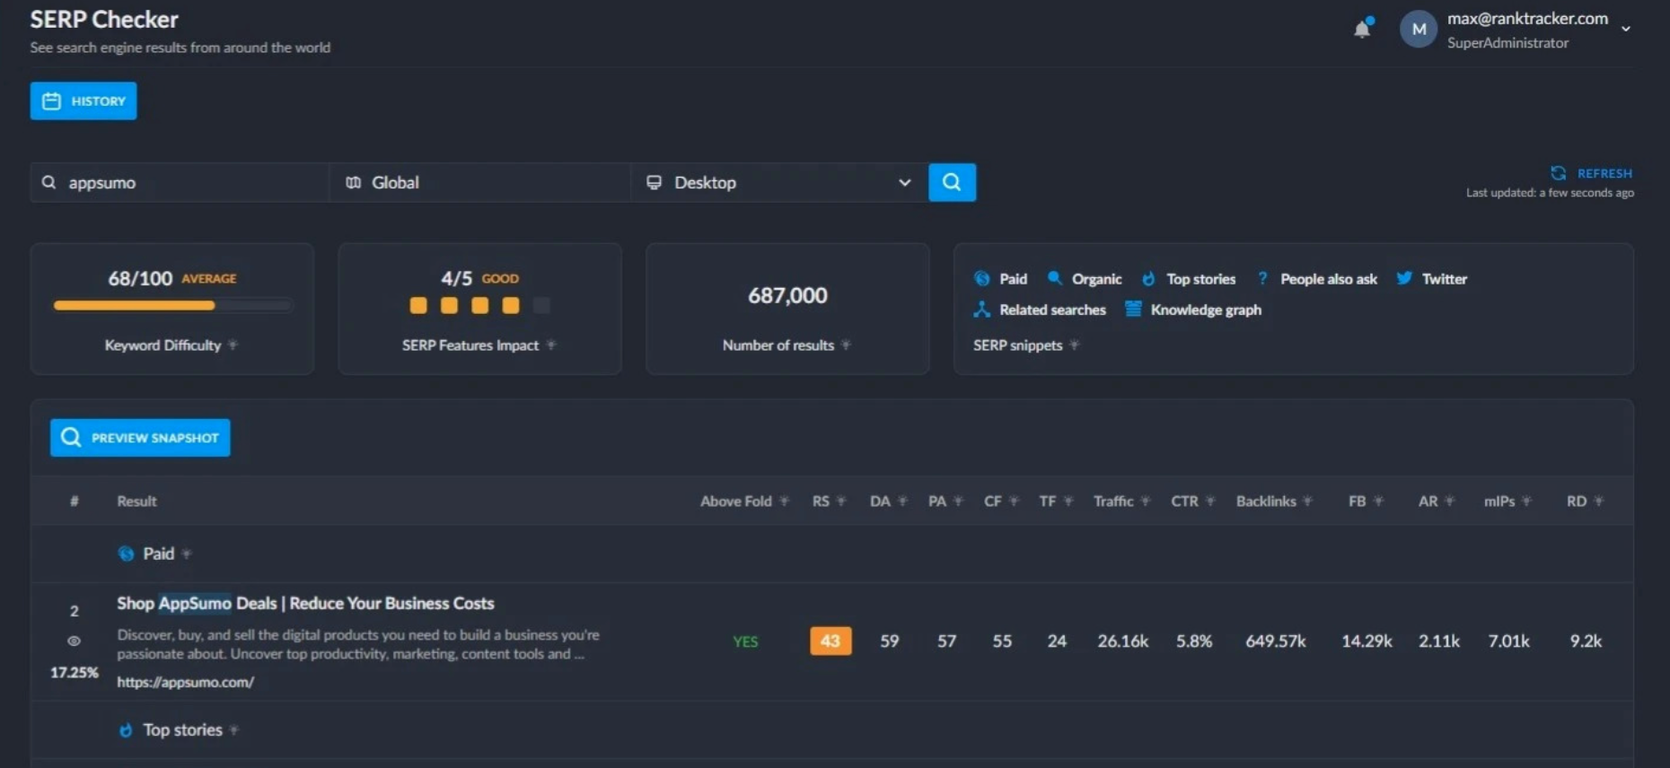Click the mIPs column info icon
Screen dimensions: 1670x768
coord(1527,502)
